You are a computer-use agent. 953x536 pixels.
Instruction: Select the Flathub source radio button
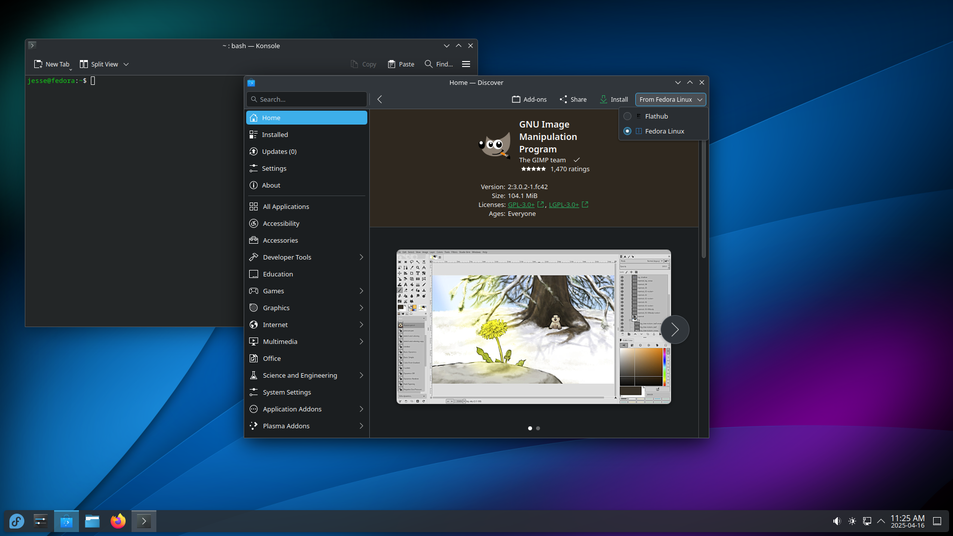[x=627, y=116]
